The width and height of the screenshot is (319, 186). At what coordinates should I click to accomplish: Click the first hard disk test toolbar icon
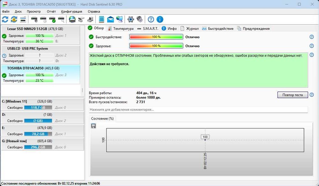[x=34, y=19]
